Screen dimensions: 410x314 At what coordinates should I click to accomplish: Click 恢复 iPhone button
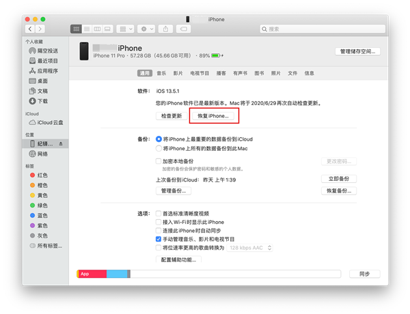point(213,116)
